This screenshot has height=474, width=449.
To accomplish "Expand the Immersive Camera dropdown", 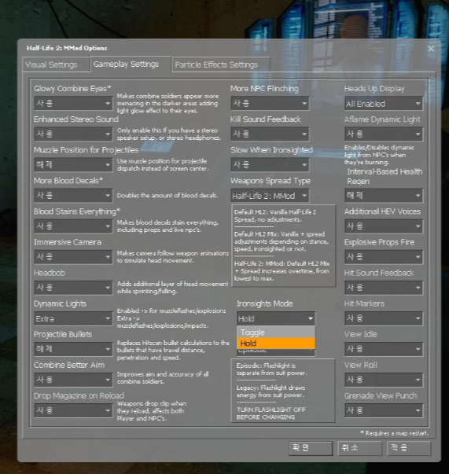I will 73,257.
